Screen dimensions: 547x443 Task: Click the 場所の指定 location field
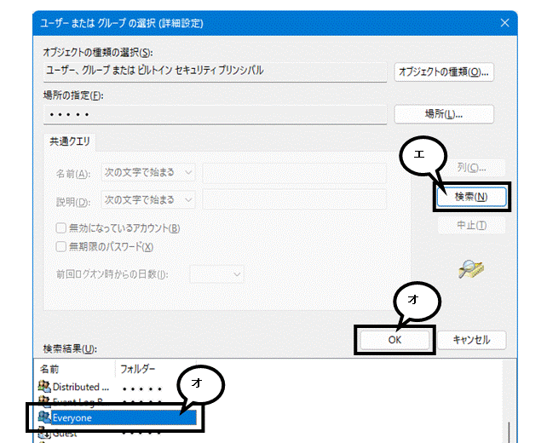click(215, 114)
